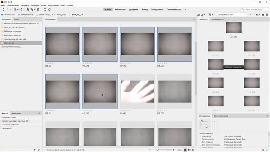270x152 pixels.
Task: Click the get photos from camera icon
Action: pyautogui.click(x=27, y=9)
